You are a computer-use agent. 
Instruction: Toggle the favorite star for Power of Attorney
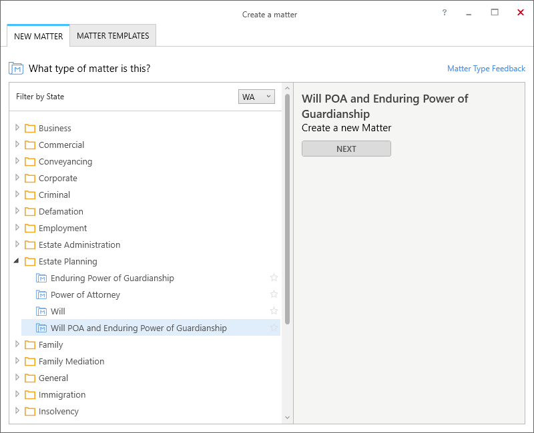point(274,294)
